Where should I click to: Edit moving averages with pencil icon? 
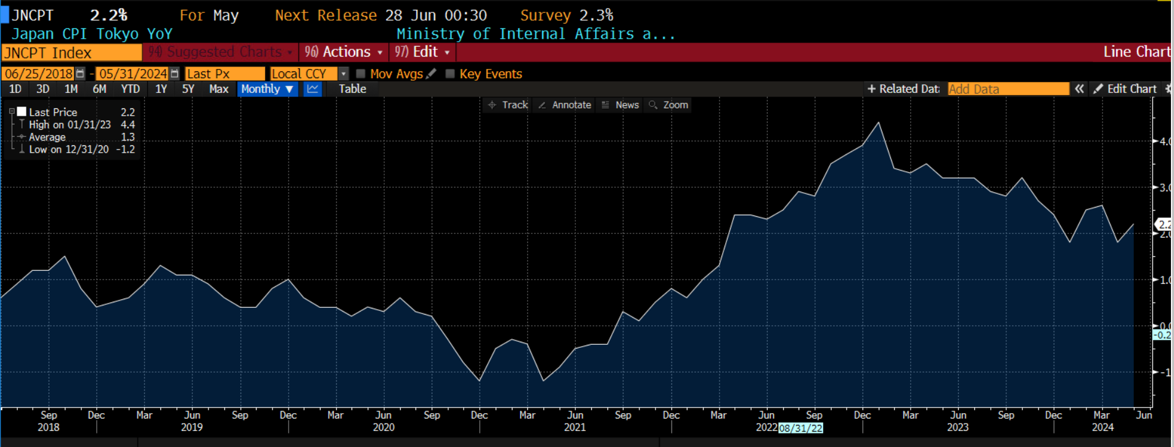point(431,74)
